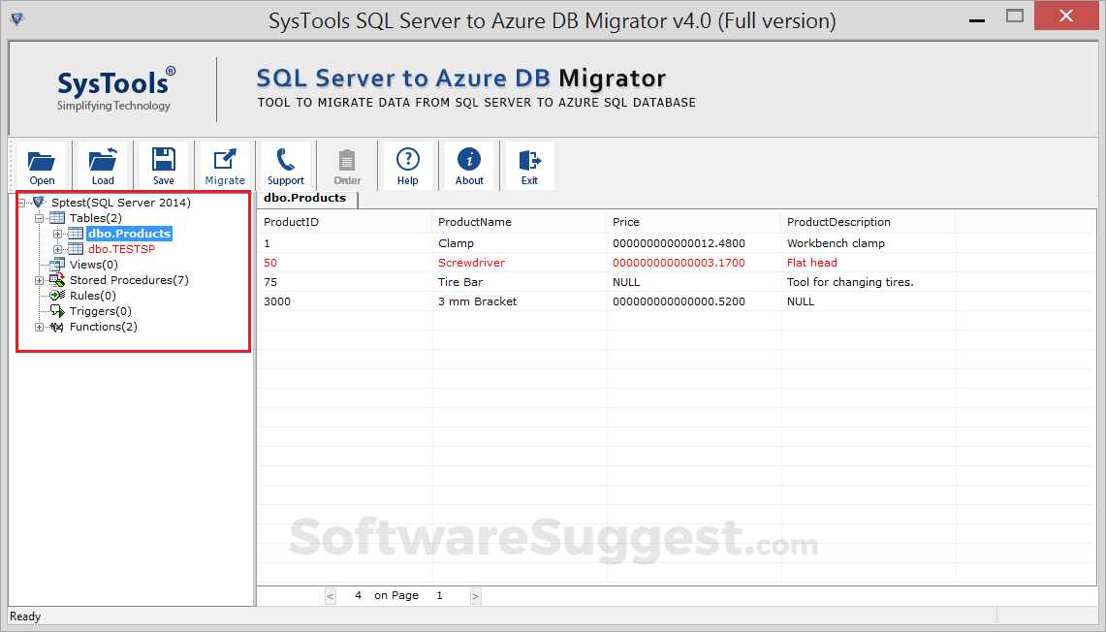1106x632 pixels.
Task: Switch to the dbo.Products tab
Action: point(305,198)
